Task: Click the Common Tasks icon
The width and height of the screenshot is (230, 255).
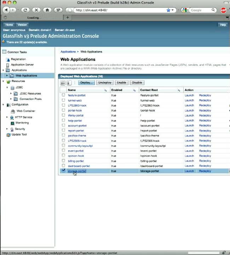Action: [x=4, y=52]
